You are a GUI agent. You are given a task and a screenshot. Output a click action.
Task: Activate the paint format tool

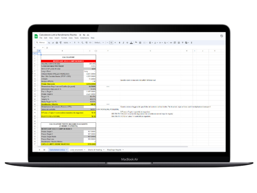61,43
